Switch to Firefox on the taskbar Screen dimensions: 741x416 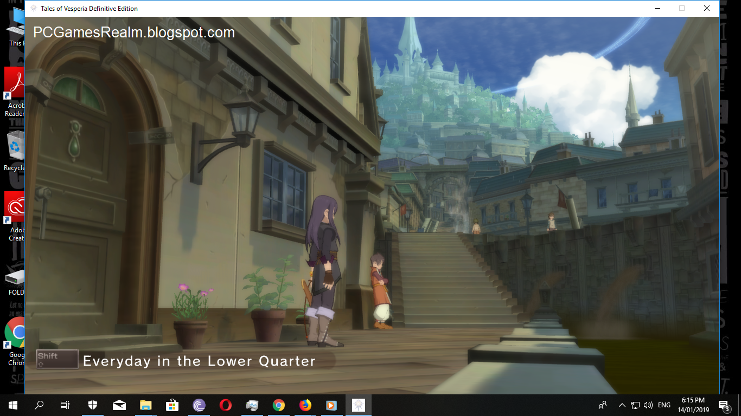tap(305, 405)
